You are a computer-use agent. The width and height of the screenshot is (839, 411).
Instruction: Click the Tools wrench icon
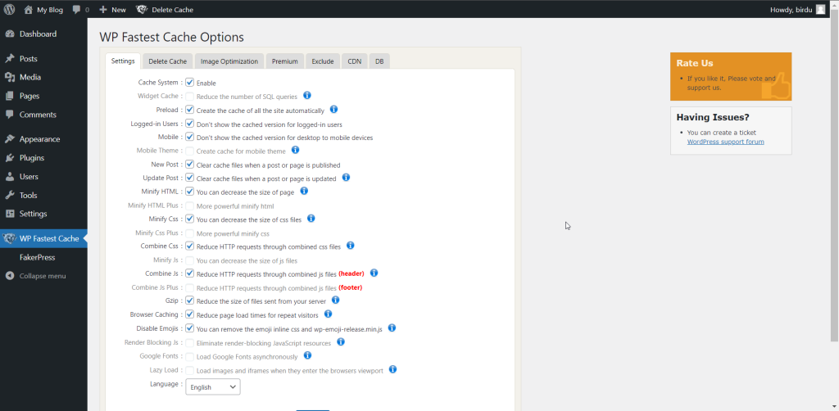tap(10, 196)
